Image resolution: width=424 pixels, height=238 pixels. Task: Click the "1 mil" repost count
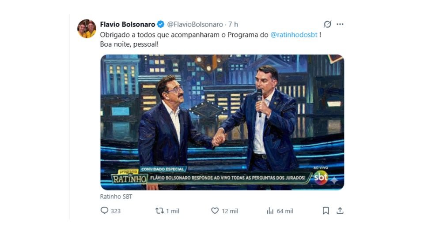point(172,211)
